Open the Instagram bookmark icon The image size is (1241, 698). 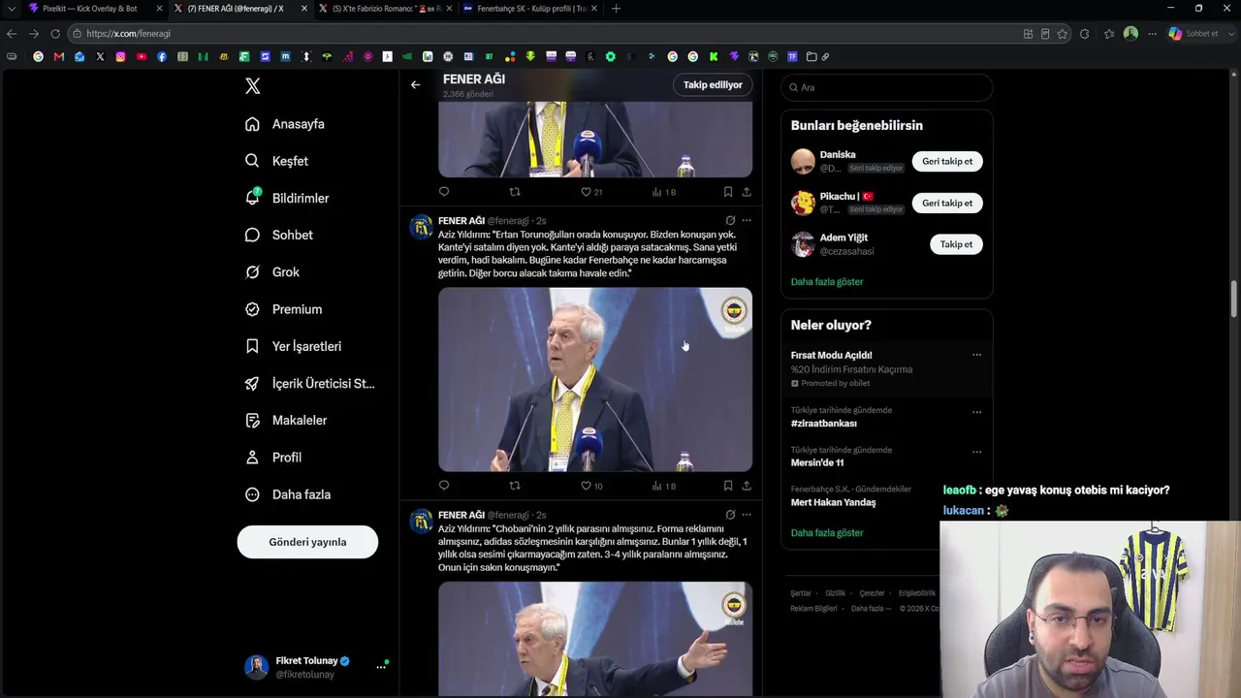pyautogui.click(x=120, y=56)
